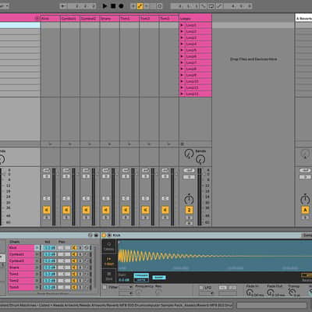The width and height of the screenshot is (312, 312).
Task: Start playback with the Play button
Action: [x=105, y=5]
